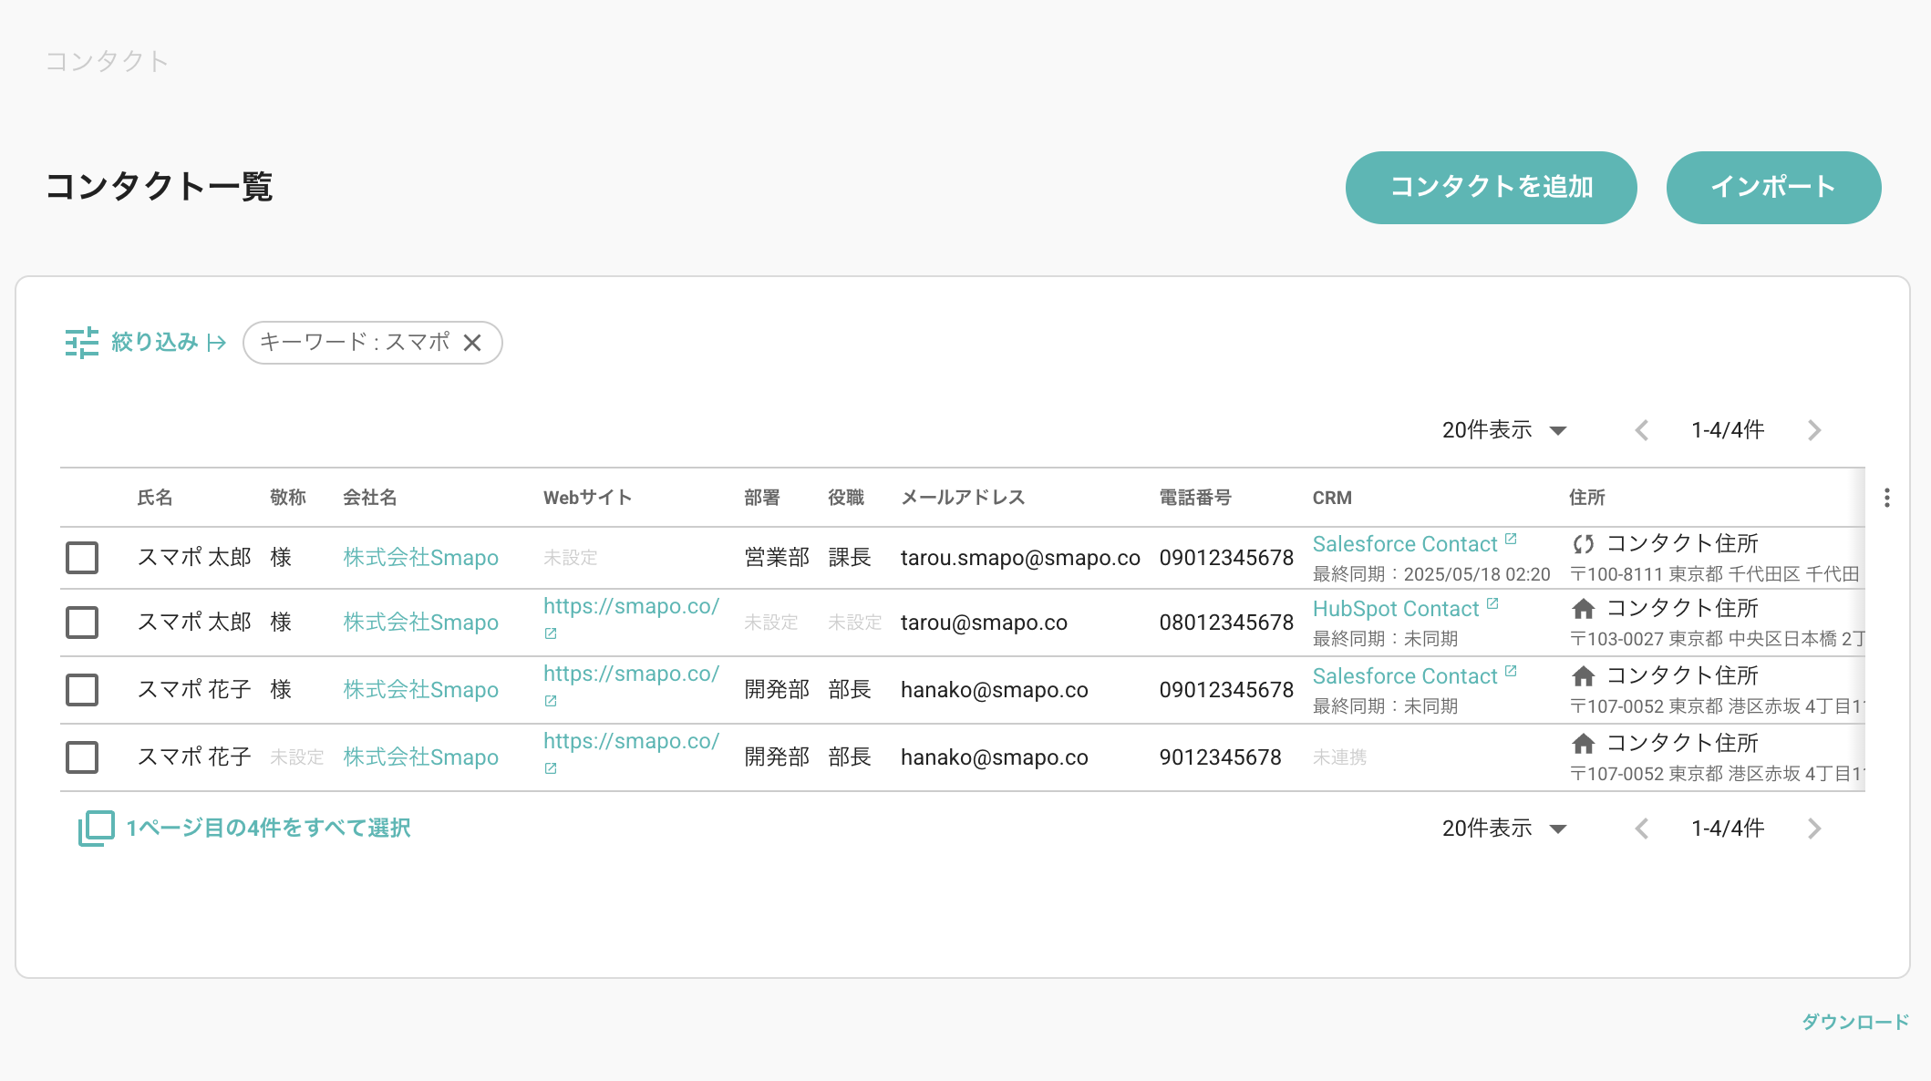Click the コンタクト breadcrumb at top
The width and height of the screenshot is (1931, 1081).
pos(108,61)
